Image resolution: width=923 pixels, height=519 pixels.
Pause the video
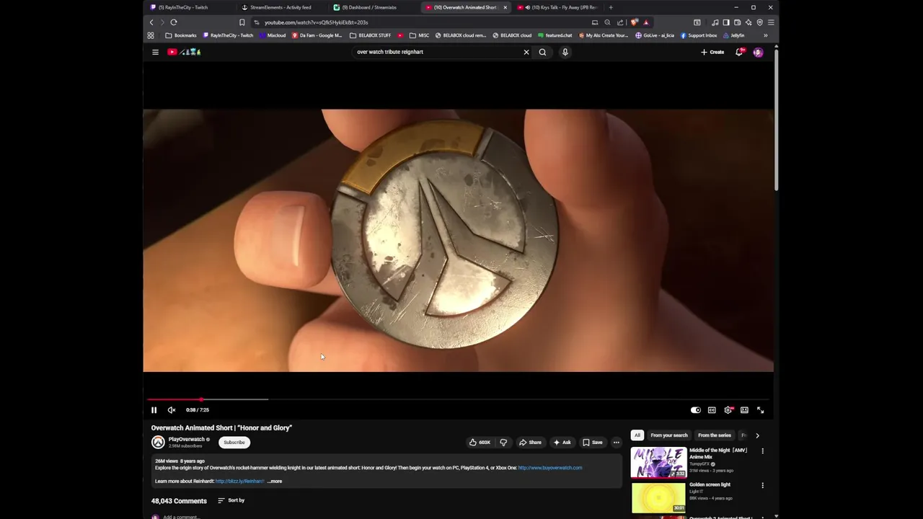tap(154, 410)
